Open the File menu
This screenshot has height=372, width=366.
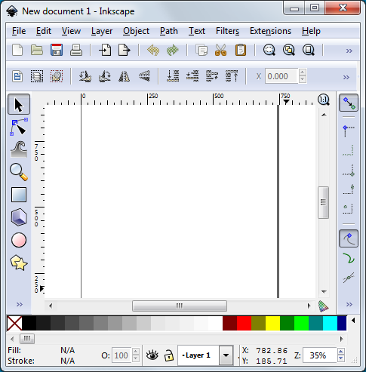tap(19, 31)
